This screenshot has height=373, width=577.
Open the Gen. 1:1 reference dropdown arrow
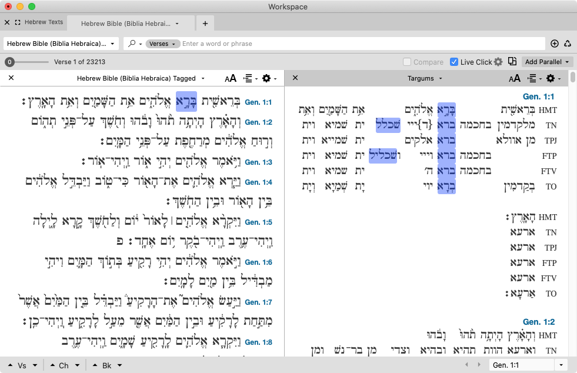point(562,365)
